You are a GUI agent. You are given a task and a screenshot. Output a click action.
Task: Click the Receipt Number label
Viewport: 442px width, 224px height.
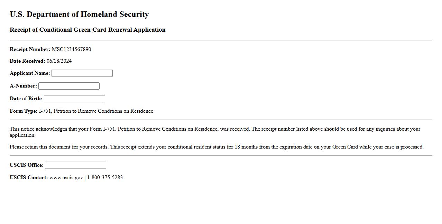pyautogui.click(x=30, y=49)
